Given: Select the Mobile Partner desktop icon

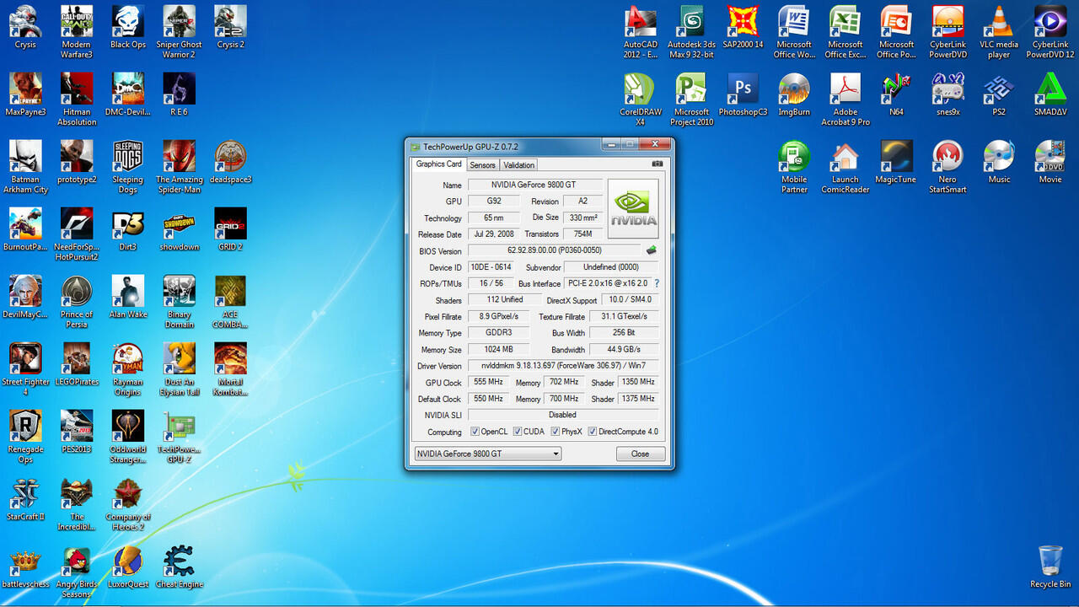Looking at the screenshot, I should [794, 167].
